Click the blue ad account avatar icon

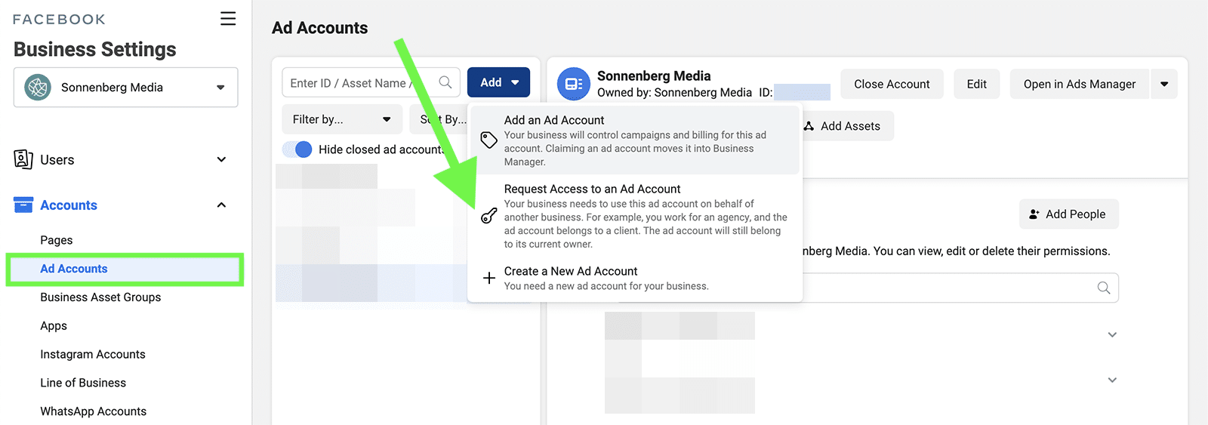click(574, 84)
